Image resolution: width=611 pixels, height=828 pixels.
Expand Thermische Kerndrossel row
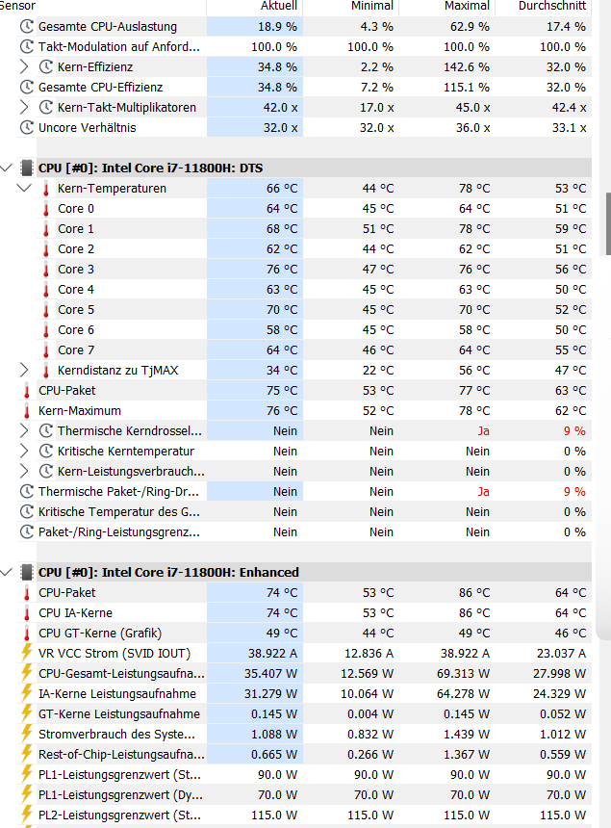[x=24, y=431]
